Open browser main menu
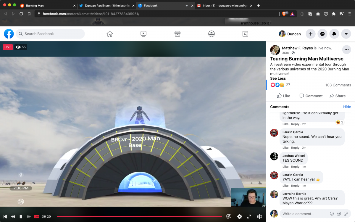Screen dimensions: 355x222 click(350, 14)
